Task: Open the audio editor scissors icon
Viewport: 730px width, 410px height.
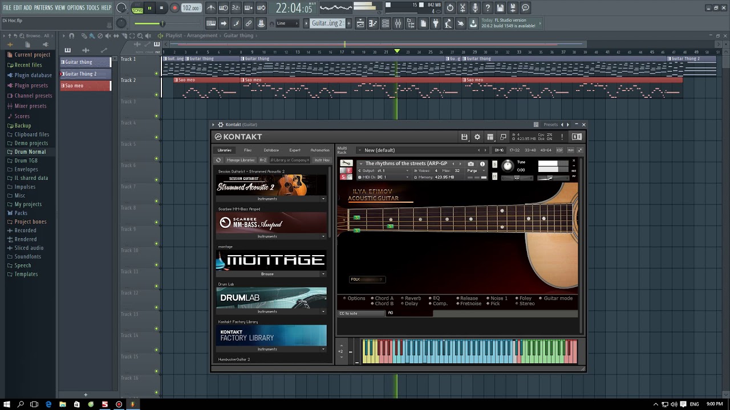Action: (x=463, y=8)
